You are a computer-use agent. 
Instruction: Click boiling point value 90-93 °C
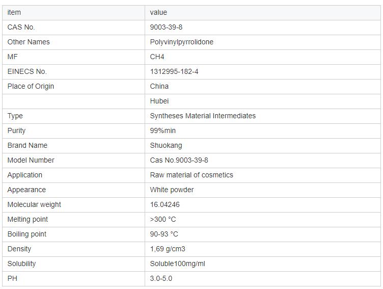pyautogui.click(x=164, y=234)
